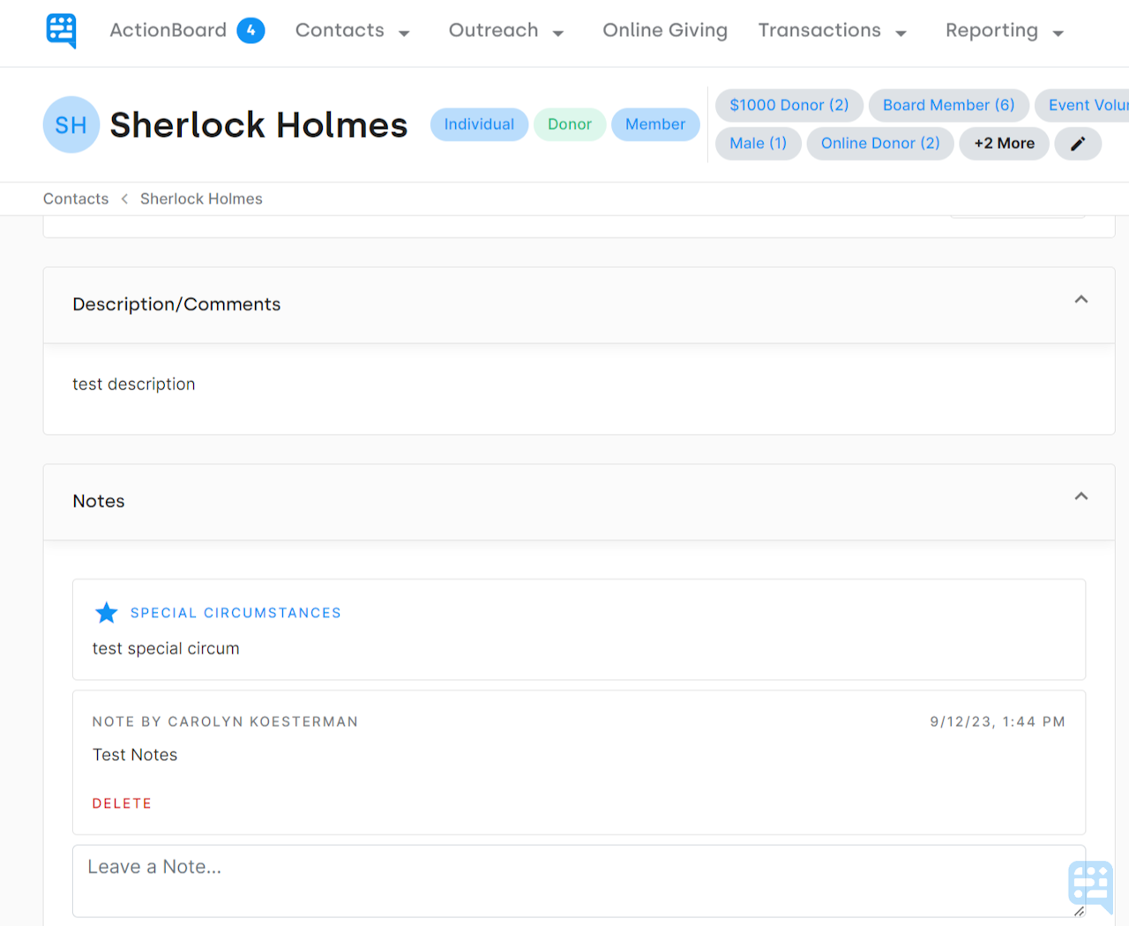Image resolution: width=1129 pixels, height=926 pixels.
Task: Click the Online Donor (2) tag
Action: 880,144
